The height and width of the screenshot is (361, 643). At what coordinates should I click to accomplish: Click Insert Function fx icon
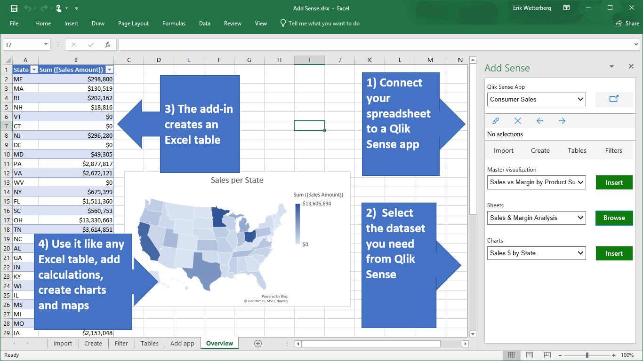click(108, 45)
